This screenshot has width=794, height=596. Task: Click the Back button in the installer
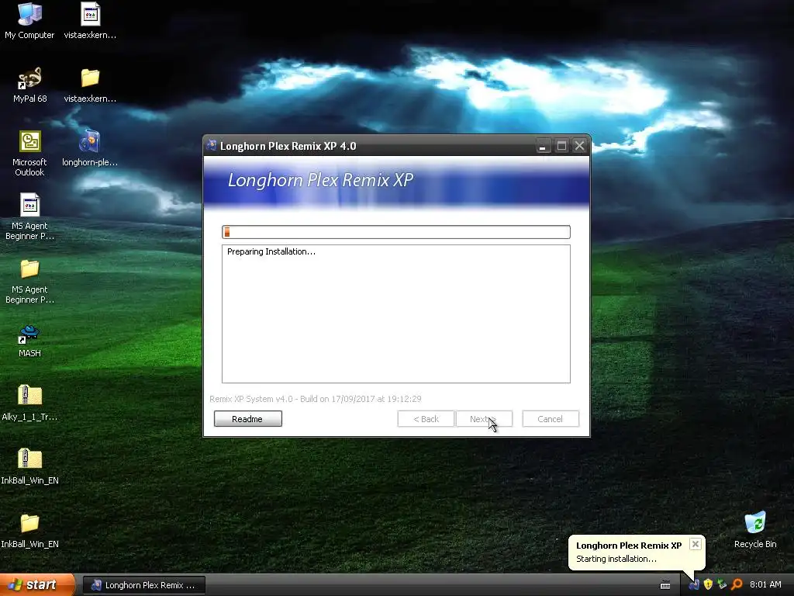[x=426, y=418]
